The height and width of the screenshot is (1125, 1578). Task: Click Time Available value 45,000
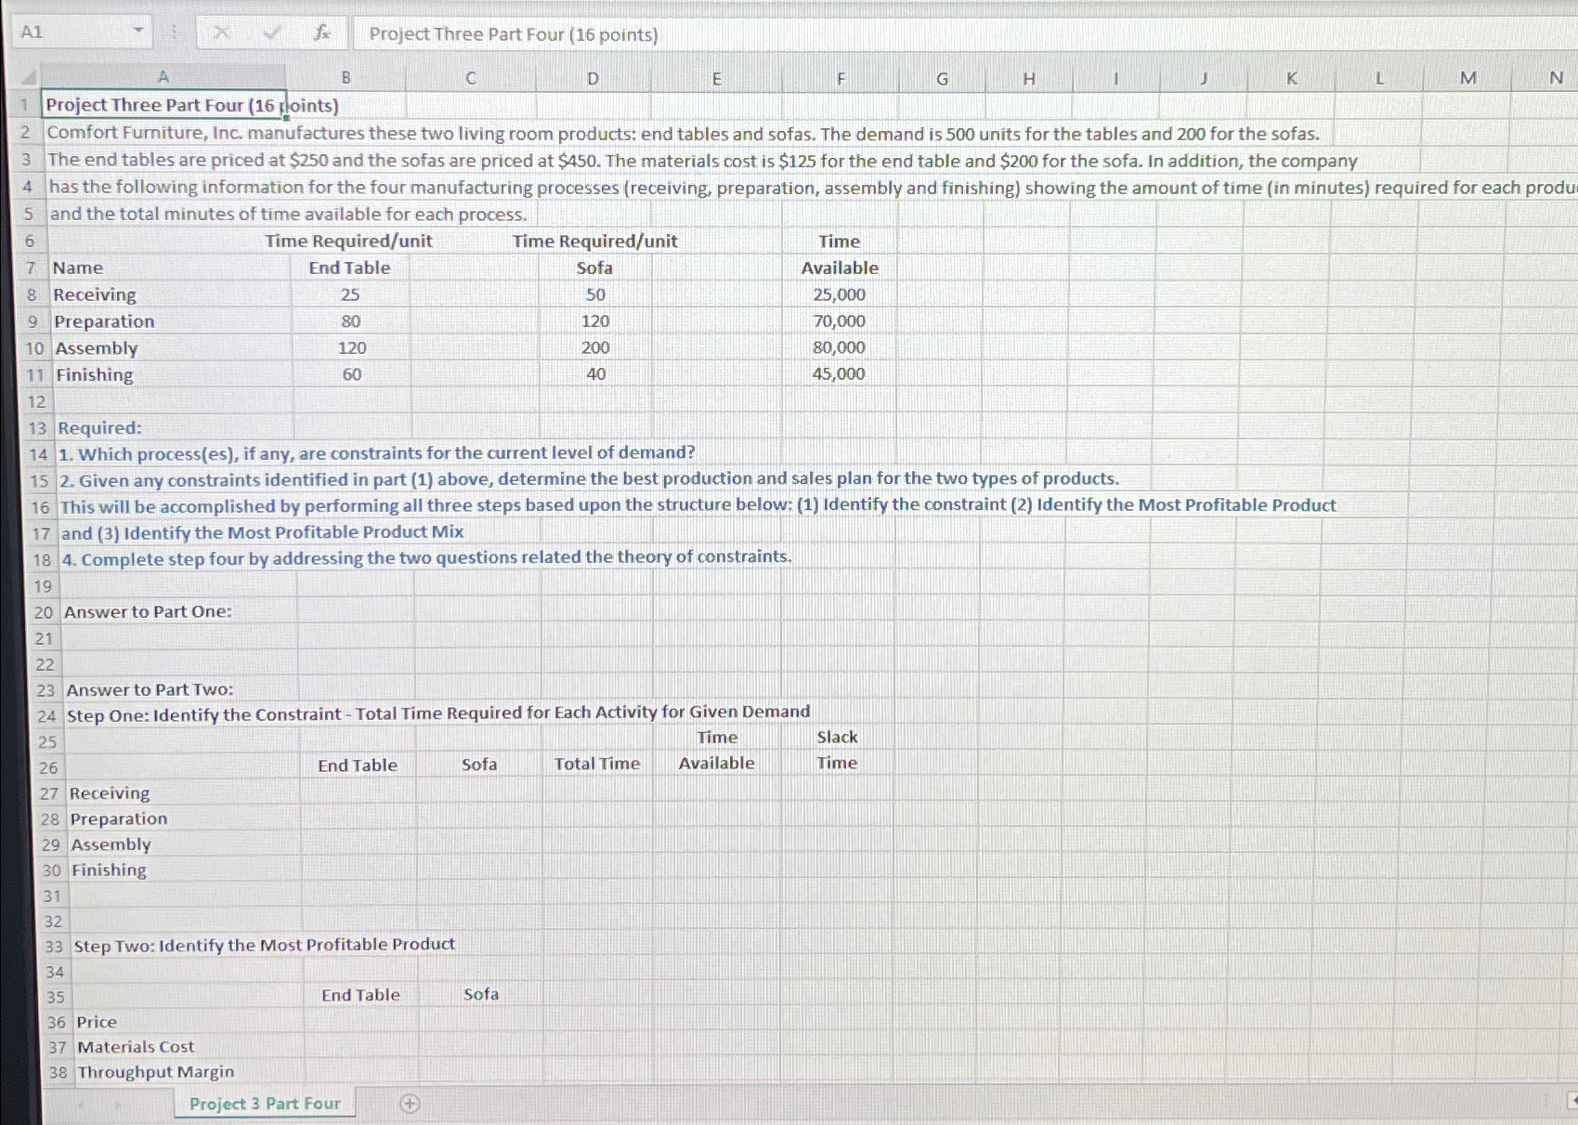839,374
